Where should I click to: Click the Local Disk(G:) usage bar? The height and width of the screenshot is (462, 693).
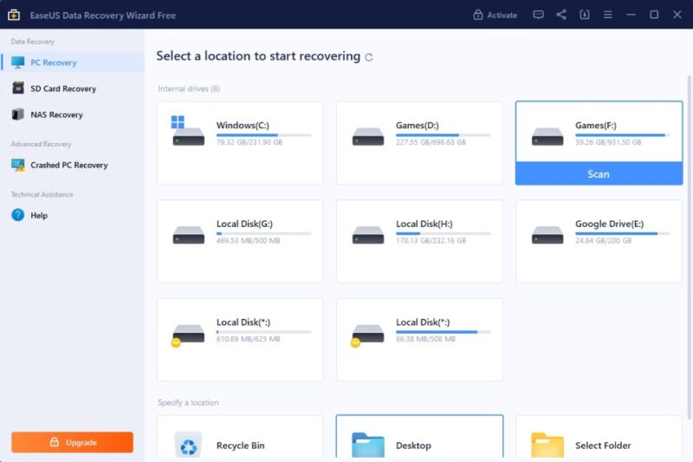(x=263, y=233)
